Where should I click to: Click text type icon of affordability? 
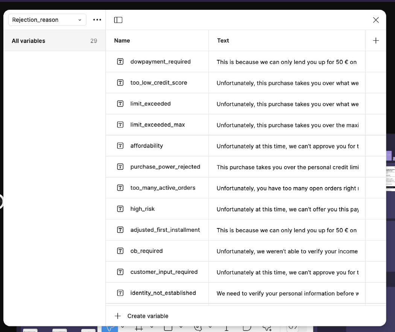click(x=120, y=146)
